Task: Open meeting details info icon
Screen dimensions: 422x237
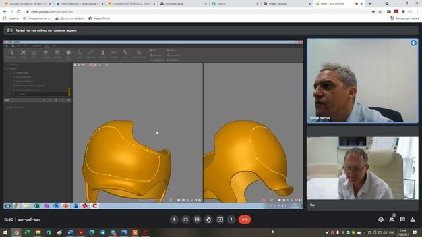Action: (x=381, y=219)
